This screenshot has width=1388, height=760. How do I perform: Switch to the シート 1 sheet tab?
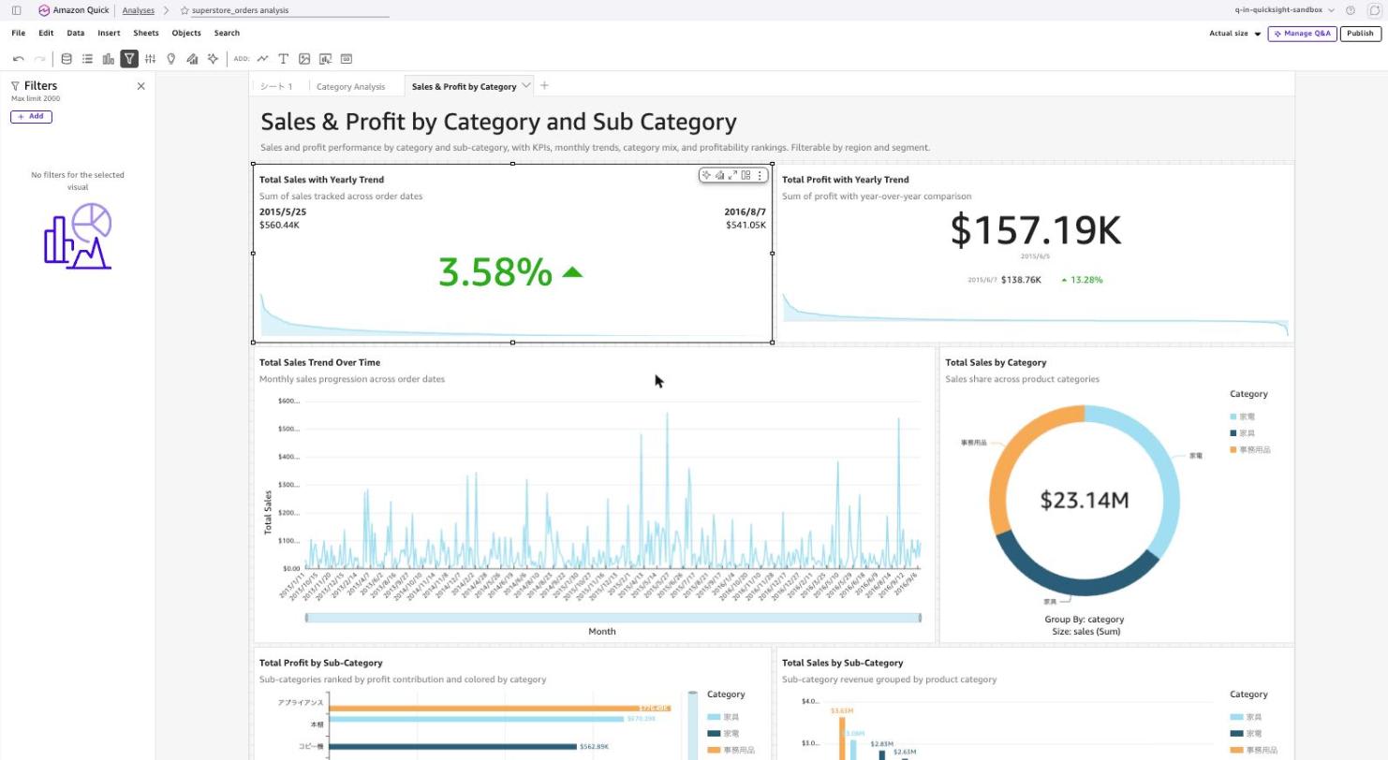pyautogui.click(x=276, y=86)
